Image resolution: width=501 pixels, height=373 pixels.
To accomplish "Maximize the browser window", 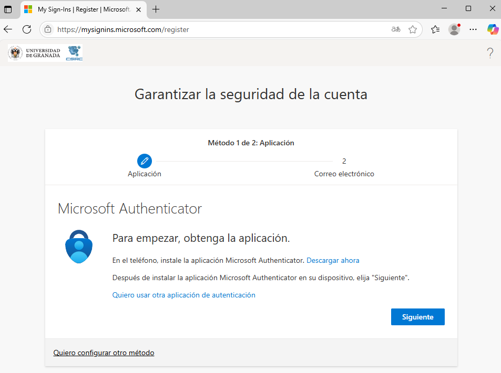I will tap(468, 8).
